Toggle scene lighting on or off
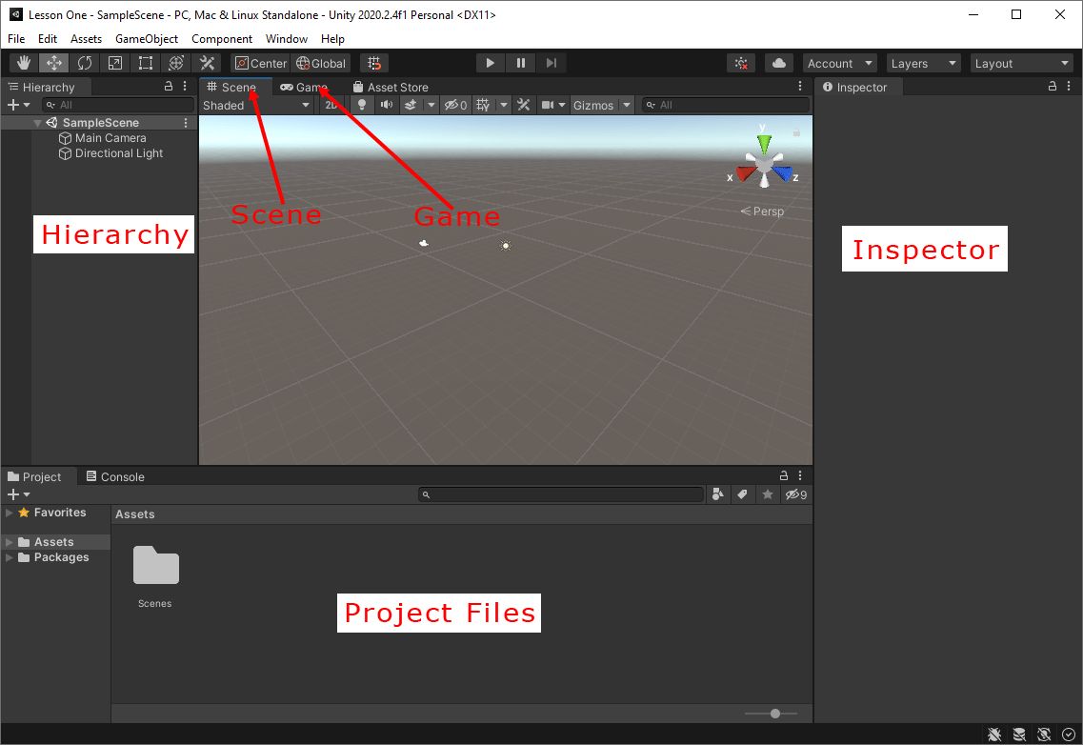Image resolution: width=1083 pixels, height=745 pixels. coord(364,105)
